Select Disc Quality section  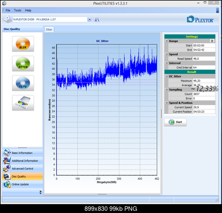[x=22, y=177]
